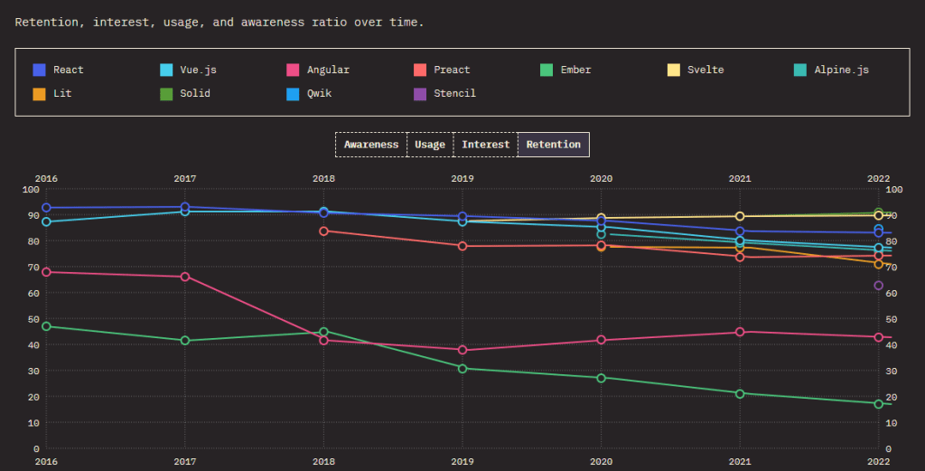This screenshot has width=925, height=471.
Task: Select the Angular pink legend swatch
Action: coord(293,70)
